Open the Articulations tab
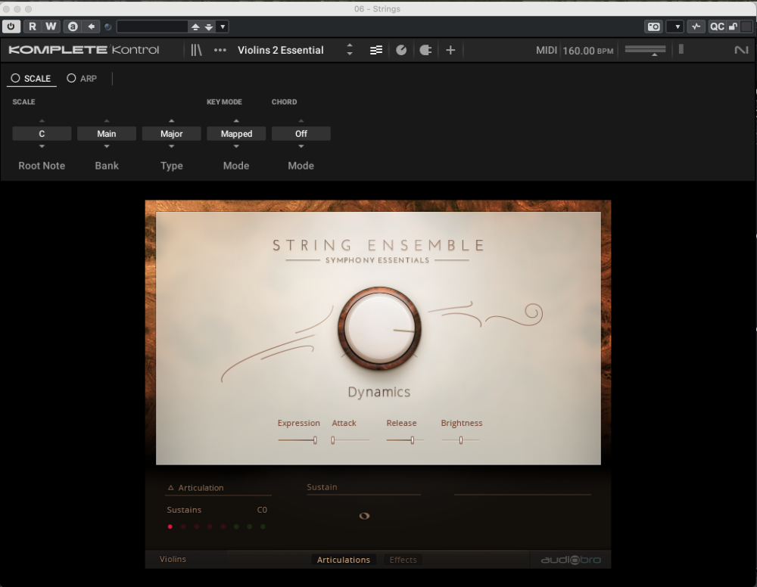 pyautogui.click(x=343, y=560)
